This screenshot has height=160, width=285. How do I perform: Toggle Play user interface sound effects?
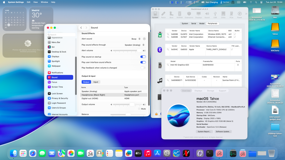click(x=143, y=62)
